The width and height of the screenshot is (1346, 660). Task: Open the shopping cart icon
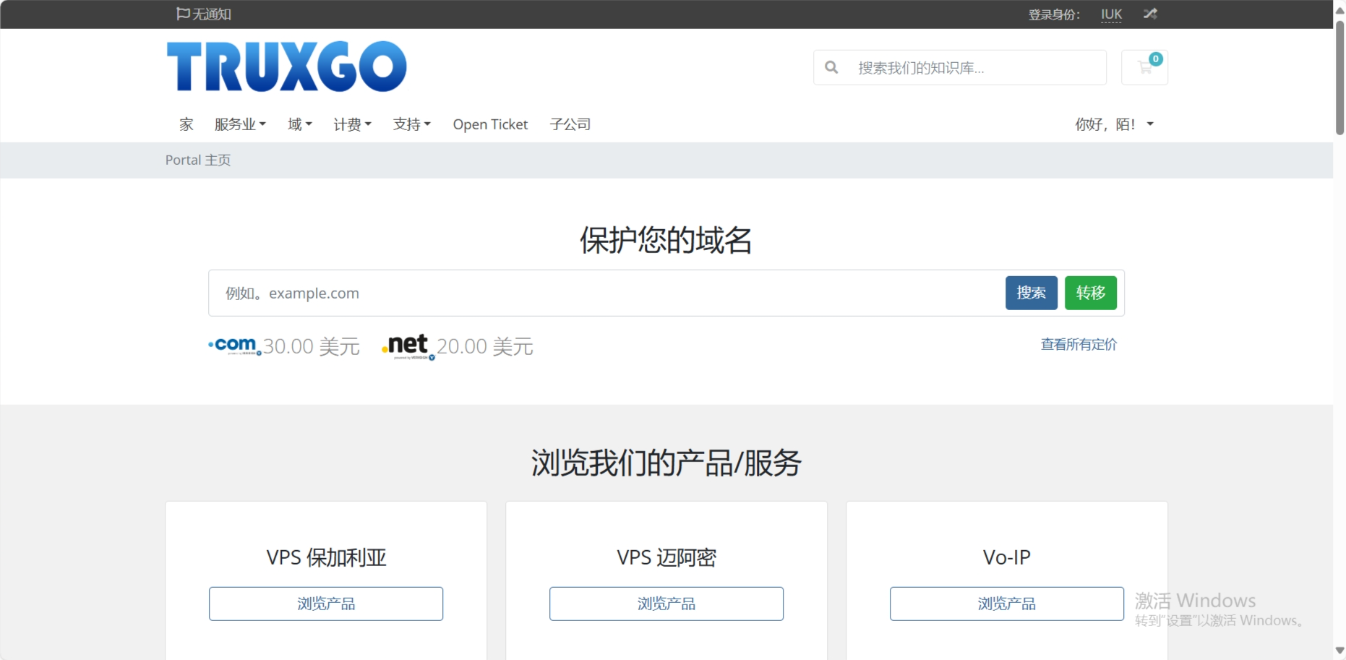(1144, 67)
